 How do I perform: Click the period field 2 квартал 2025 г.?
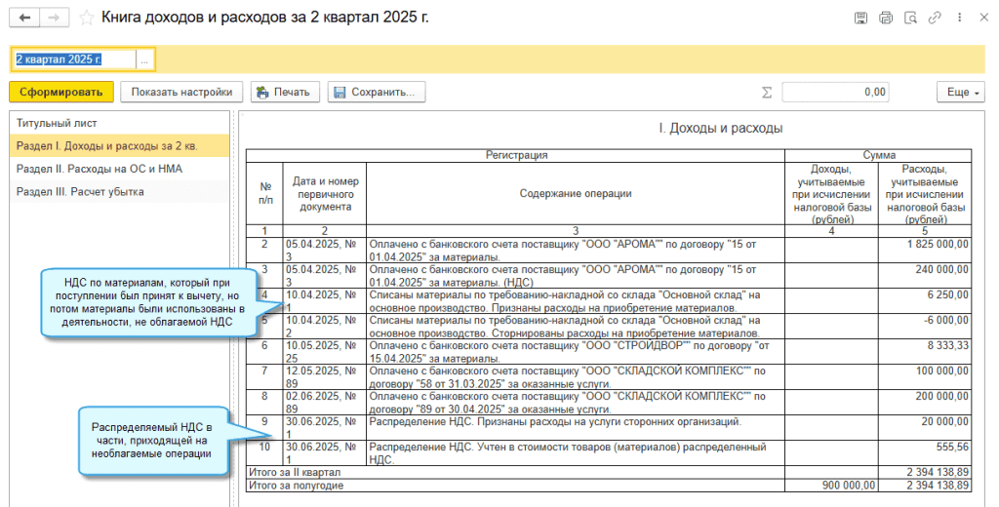click(71, 59)
